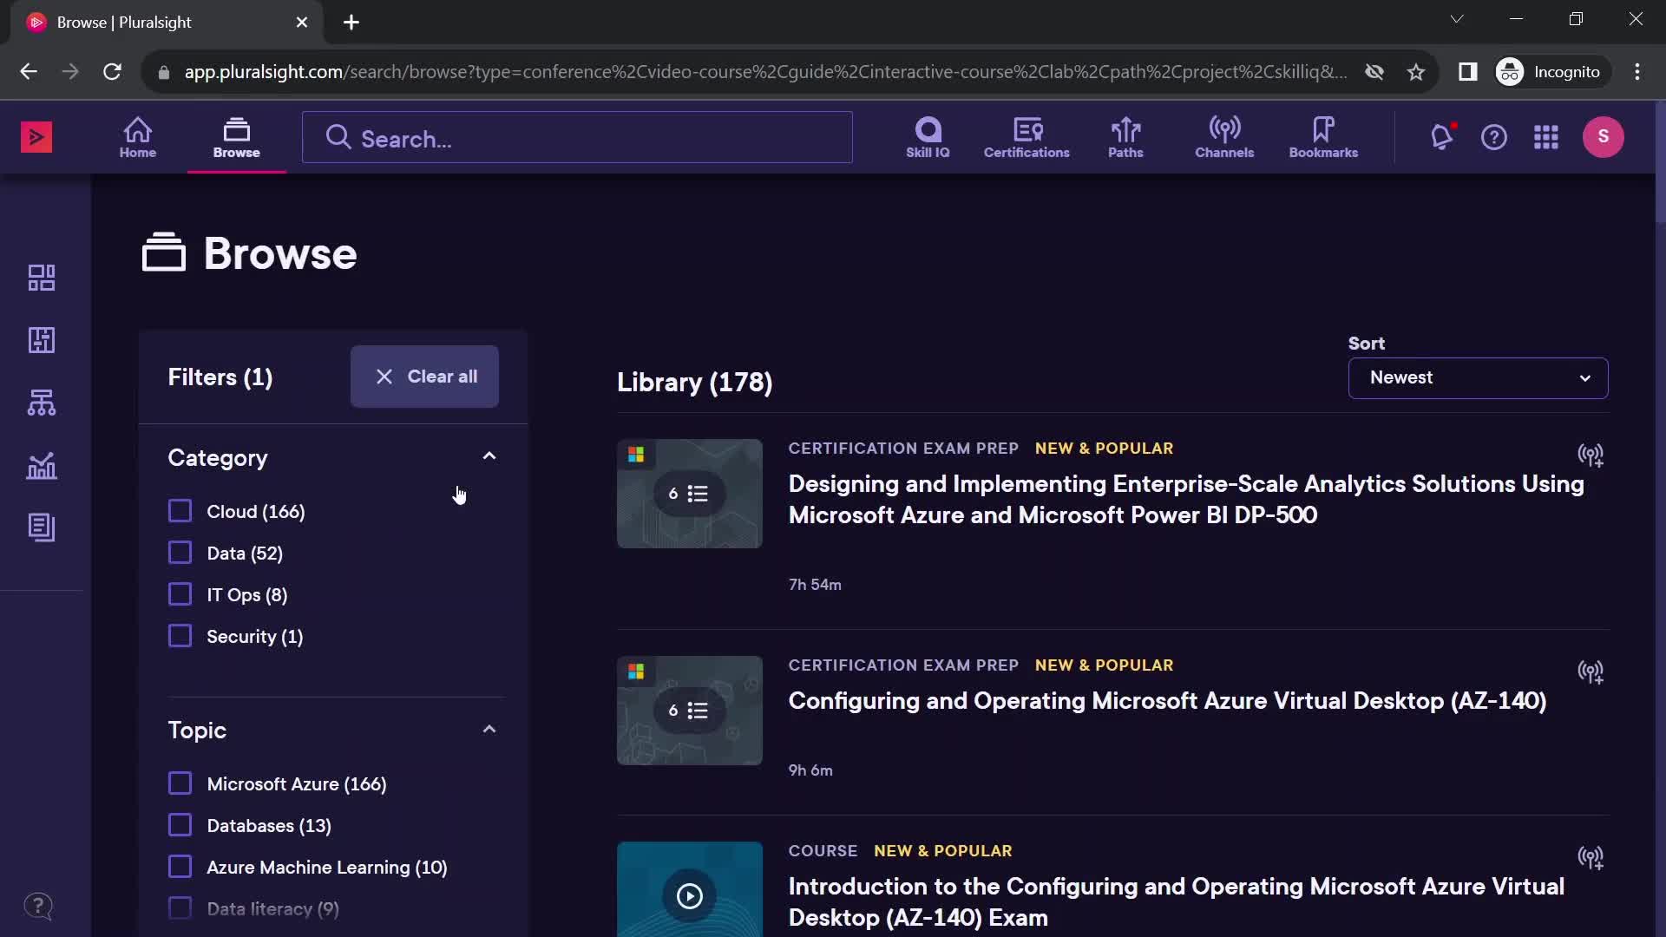Click the browser address bar URL
The height and width of the screenshot is (937, 1666).
click(x=765, y=72)
